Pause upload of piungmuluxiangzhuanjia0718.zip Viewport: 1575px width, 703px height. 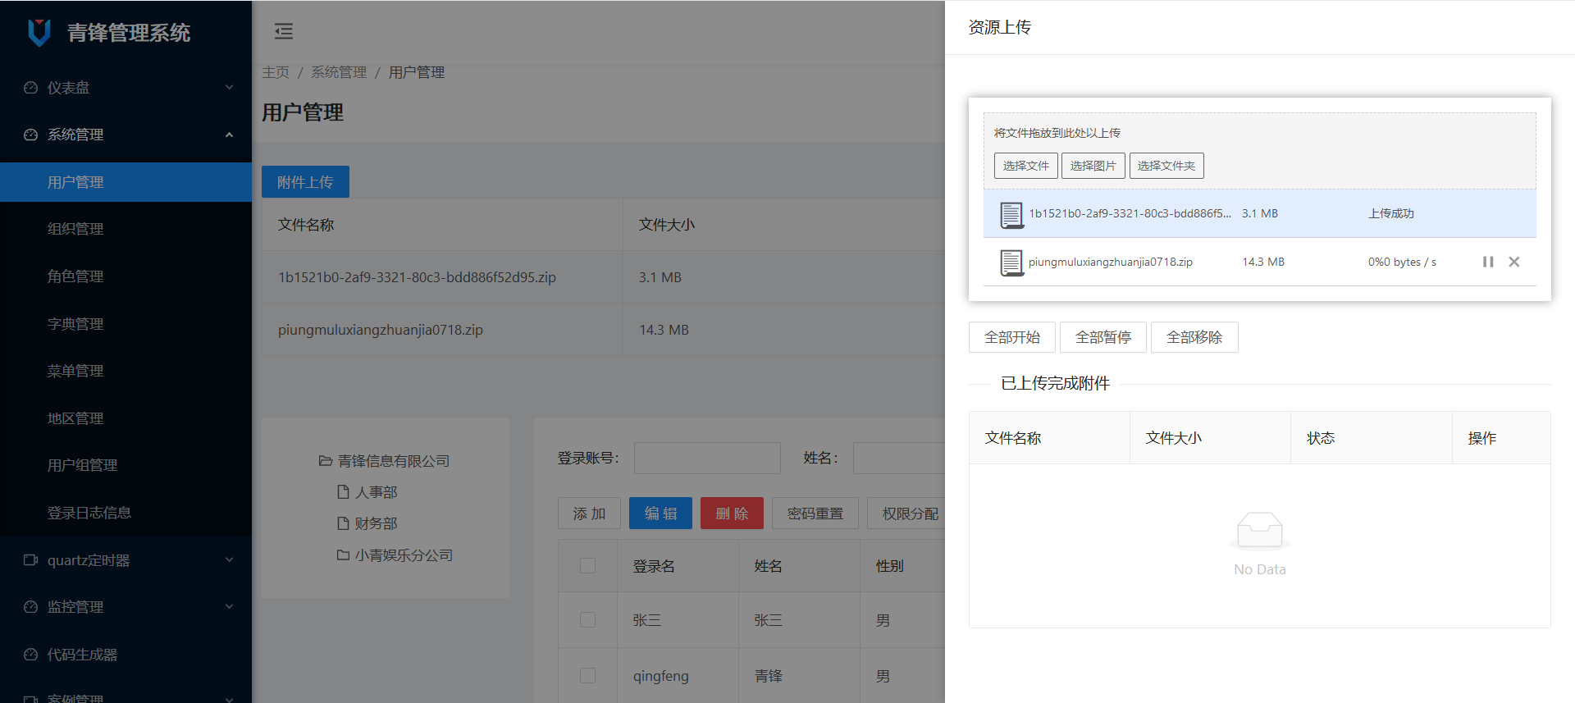pos(1488,262)
